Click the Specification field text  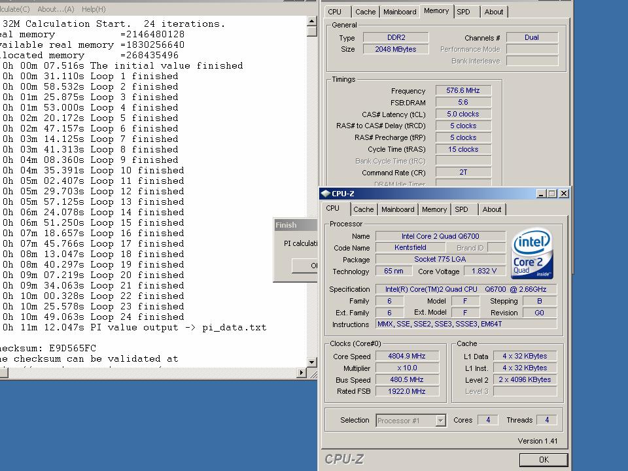pos(466,289)
